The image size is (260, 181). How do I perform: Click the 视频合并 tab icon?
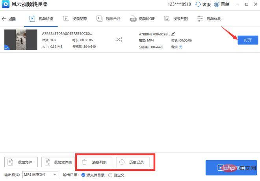click(x=99, y=18)
